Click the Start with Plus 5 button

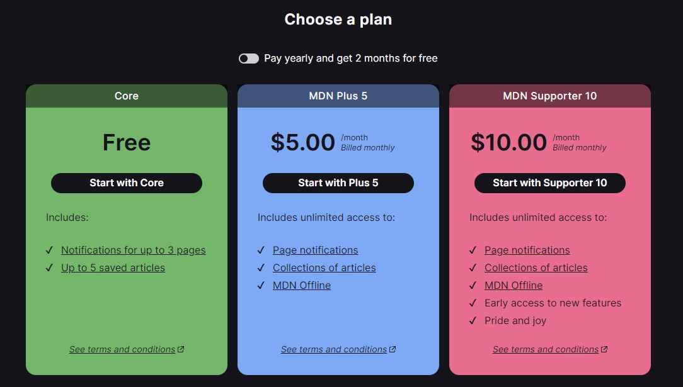[x=338, y=183]
